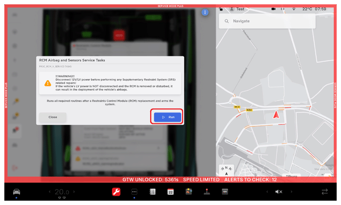Launch the joystick arcade app
The height and width of the screenshot is (205, 341).
pos(207,191)
